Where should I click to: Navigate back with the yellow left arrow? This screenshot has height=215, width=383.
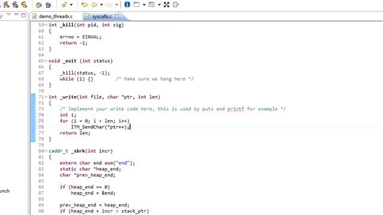pyautogui.click(x=95, y=5)
